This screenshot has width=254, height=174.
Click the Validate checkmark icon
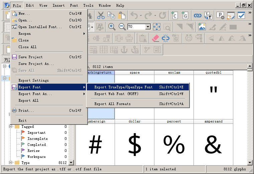point(241,16)
